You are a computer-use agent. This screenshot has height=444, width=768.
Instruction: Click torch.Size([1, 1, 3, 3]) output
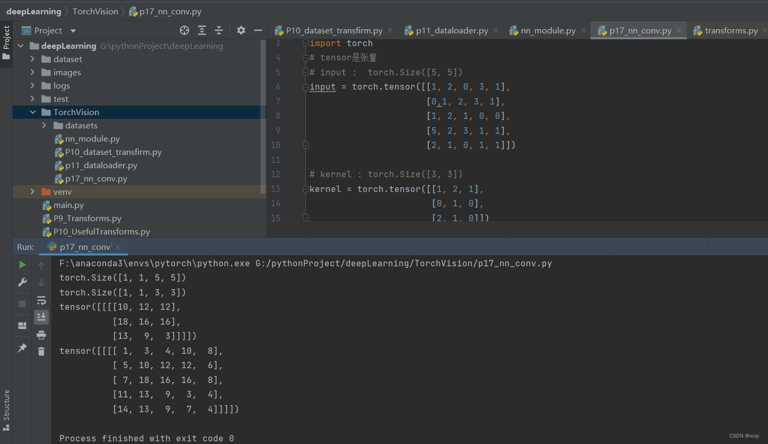[123, 292]
